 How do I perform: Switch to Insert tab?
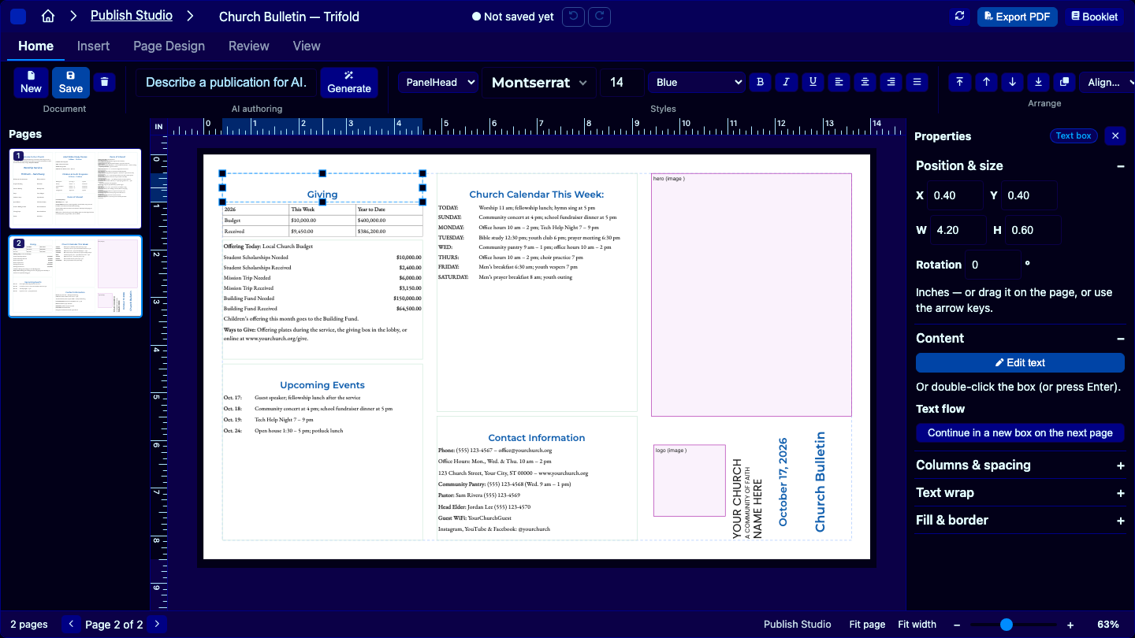click(93, 46)
